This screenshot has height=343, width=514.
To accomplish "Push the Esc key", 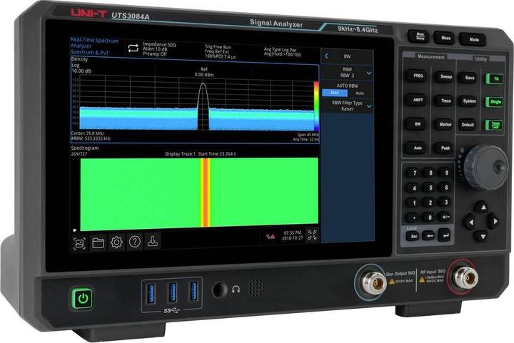I will point(413,236).
